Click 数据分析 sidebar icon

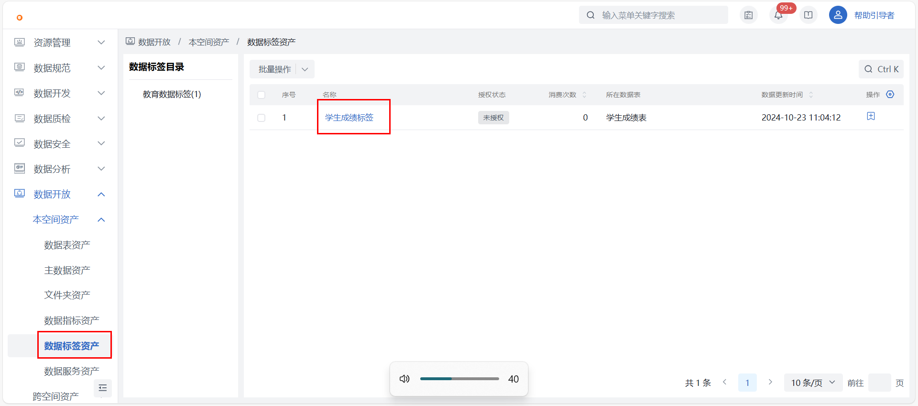click(20, 168)
